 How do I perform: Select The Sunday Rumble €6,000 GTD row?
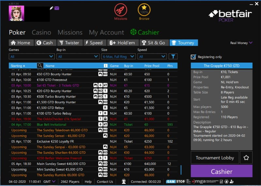click(93, 175)
